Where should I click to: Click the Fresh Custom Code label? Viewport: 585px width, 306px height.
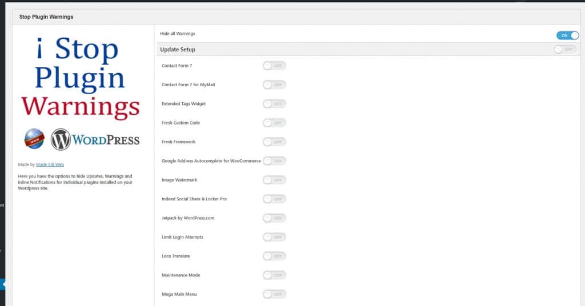pos(181,123)
